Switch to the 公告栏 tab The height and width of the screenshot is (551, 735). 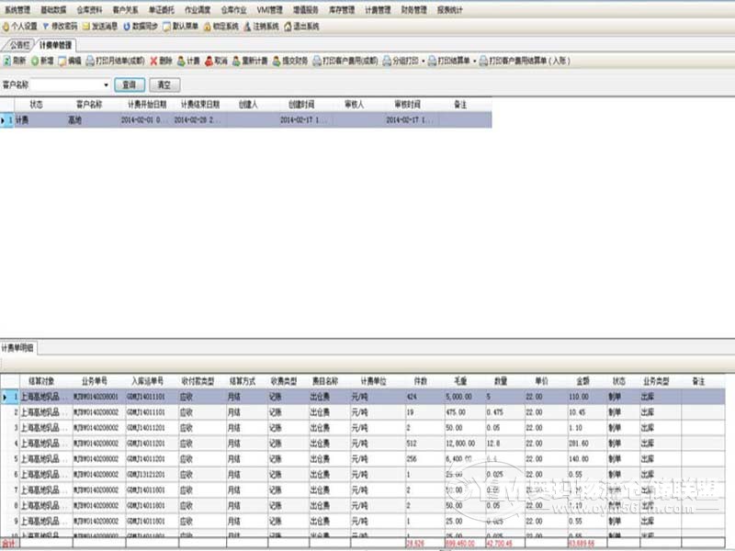pyautogui.click(x=19, y=45)
